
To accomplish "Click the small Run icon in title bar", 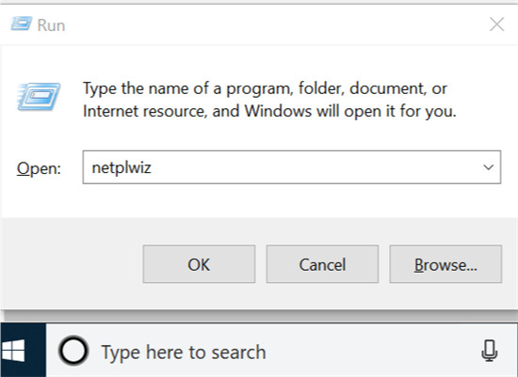I will [x=22, y=24].
